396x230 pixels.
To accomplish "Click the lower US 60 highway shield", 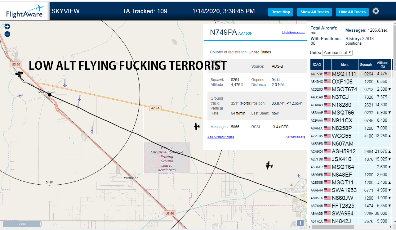I will tap(170, 213).
